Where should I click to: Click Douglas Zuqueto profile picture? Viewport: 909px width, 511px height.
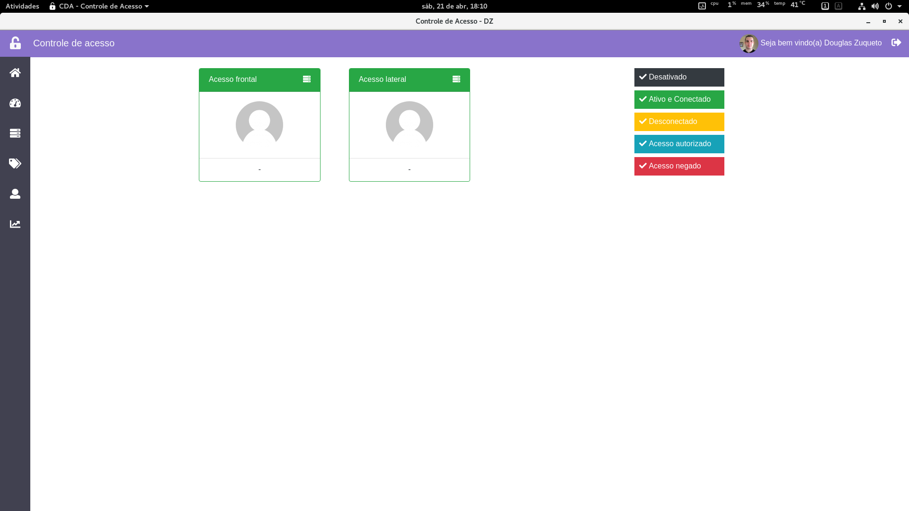(749, 43)
